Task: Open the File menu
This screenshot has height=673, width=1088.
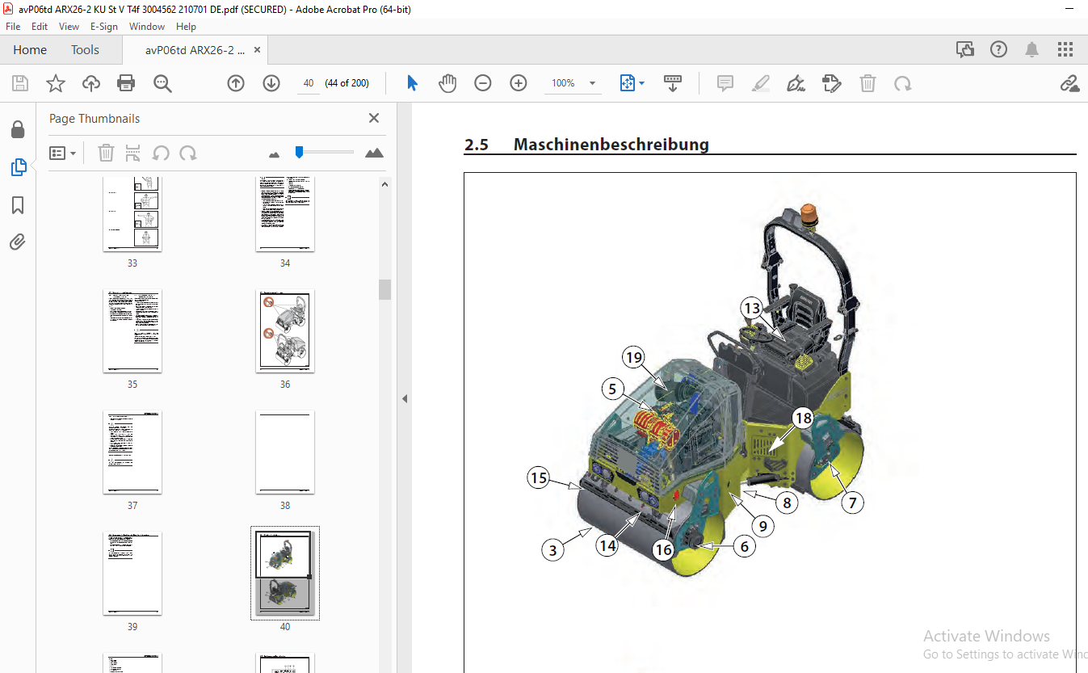Action: [x=13, y=27]
